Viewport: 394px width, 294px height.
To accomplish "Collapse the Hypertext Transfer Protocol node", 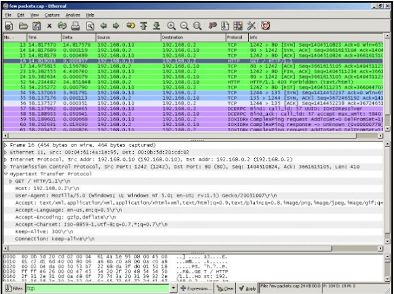I will (x=6, y=174).
